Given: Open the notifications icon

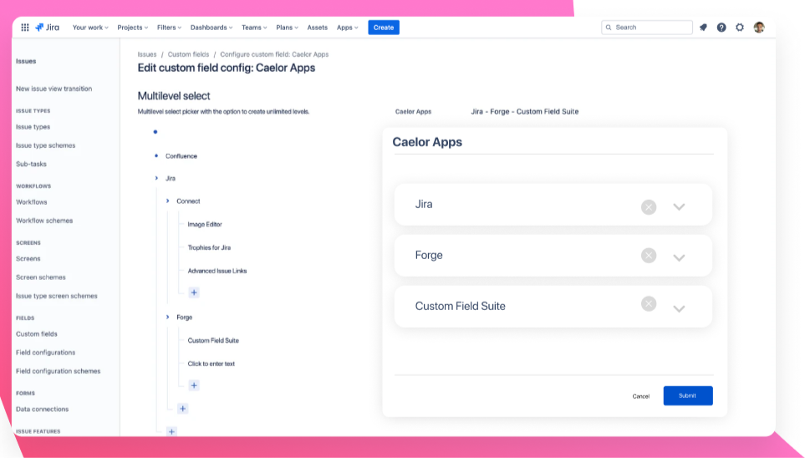Looking at the screenshot, I should [703, 28].
